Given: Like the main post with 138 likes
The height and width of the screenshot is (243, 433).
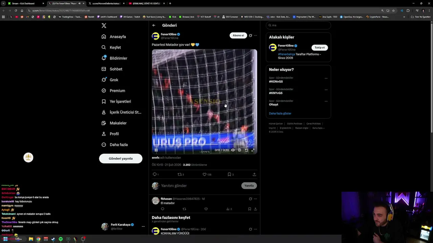Looking at the screenshot, I should [x=207, y=174].
